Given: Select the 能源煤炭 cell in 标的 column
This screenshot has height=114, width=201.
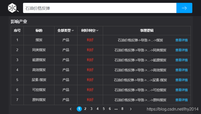Looking at the screenshot, I should click(39, 60).
